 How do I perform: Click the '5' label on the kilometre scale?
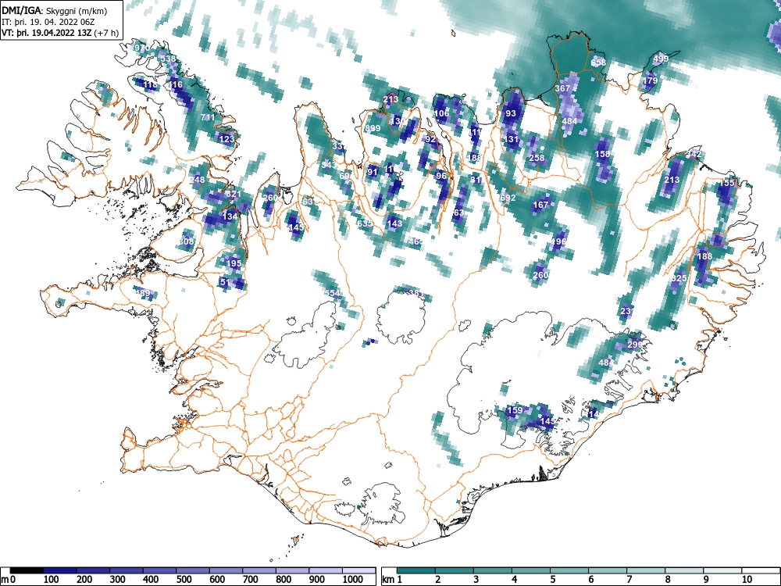pos(552,579)
